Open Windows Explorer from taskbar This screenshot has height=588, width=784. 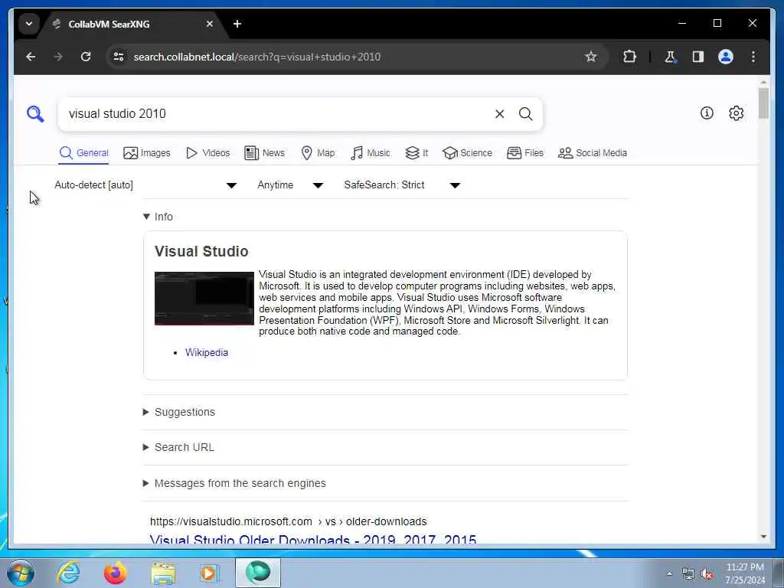pyautogui.click(x=163, y=573)
